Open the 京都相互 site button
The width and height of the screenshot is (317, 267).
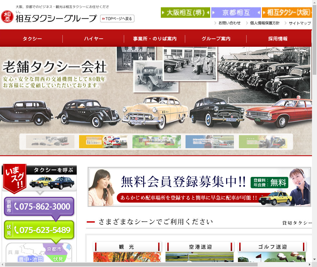(x=236, y=12)
